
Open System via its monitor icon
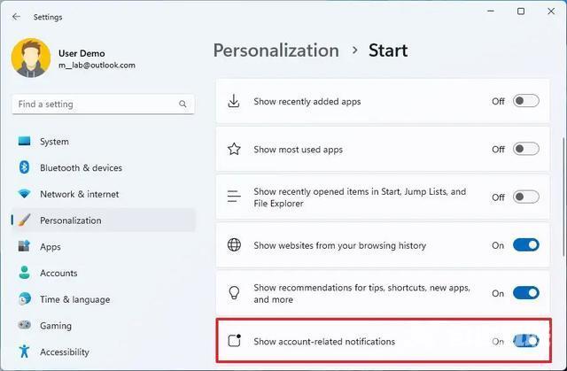coord(24,142)
